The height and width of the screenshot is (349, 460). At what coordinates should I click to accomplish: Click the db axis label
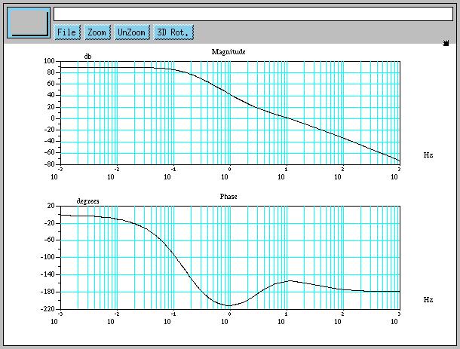pyautogui.click(x=88, y=57)
